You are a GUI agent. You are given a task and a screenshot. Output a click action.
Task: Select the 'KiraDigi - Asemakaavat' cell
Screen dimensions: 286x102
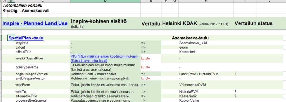(x=25, y=11)
